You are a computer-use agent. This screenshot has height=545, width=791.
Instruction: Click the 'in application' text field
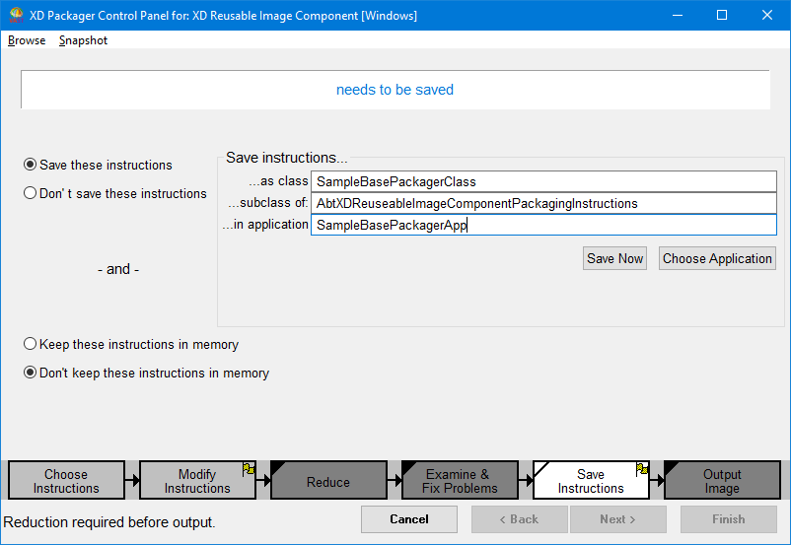(x=542, y=225)
